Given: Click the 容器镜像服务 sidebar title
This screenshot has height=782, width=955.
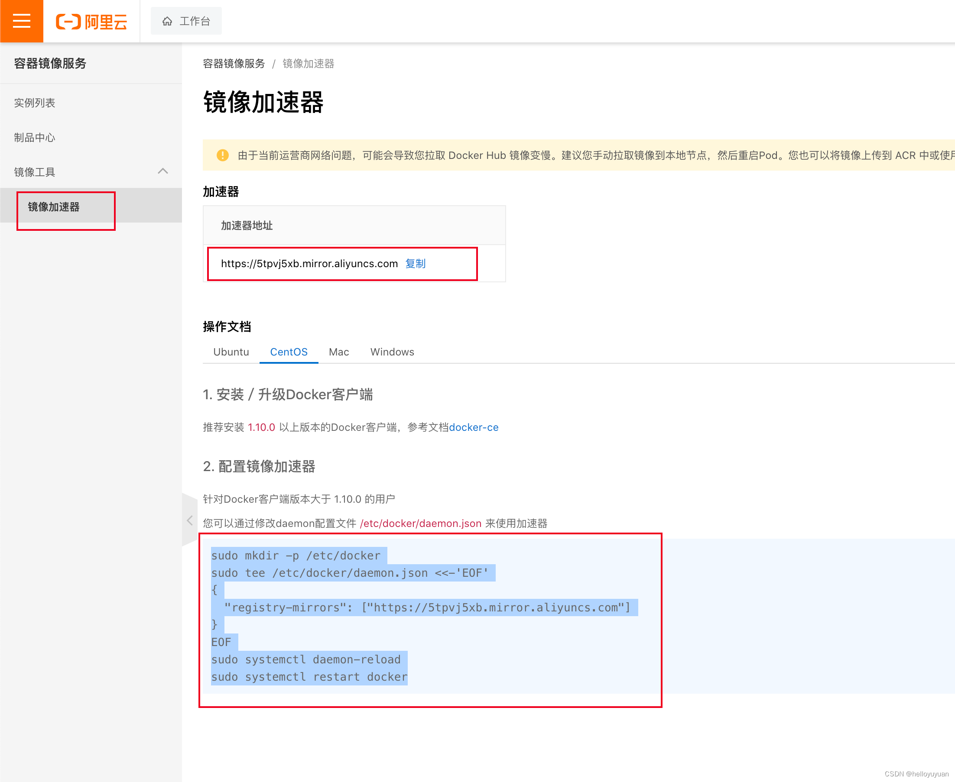Looking at the screenshot, I should tap(50, 64).
